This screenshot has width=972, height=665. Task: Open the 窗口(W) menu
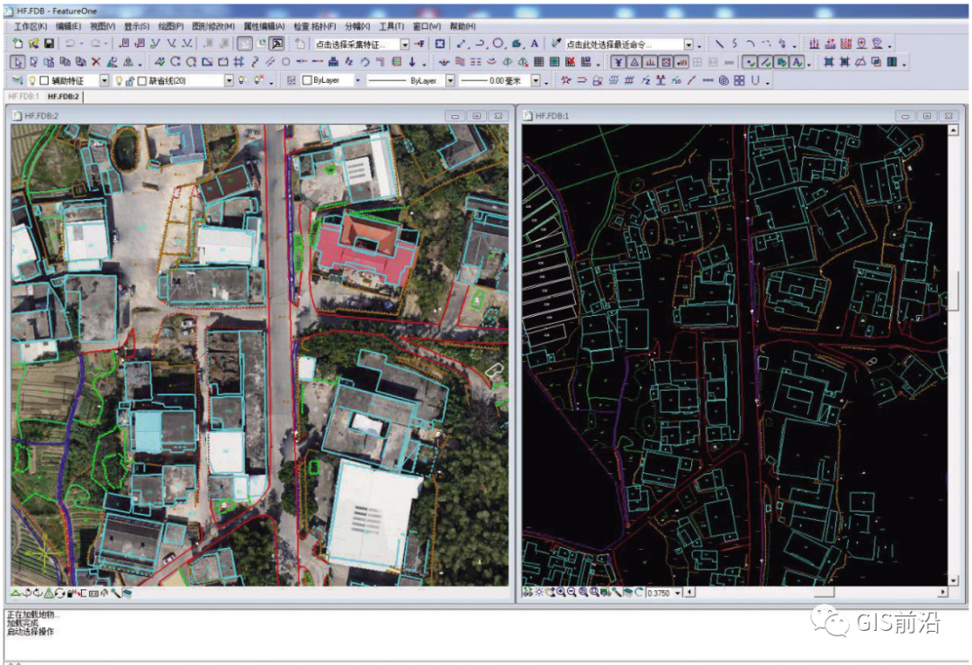pos(427,26)
